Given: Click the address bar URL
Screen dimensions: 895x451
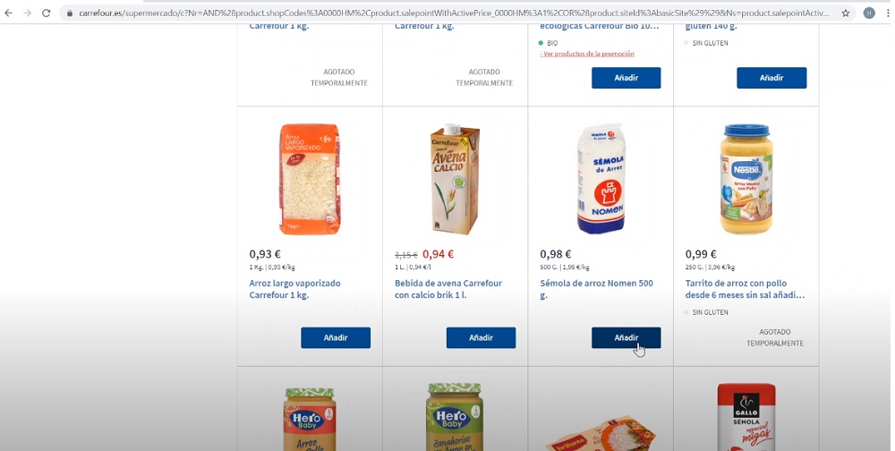Looking at the screenshot, I should tap(447, 13).
